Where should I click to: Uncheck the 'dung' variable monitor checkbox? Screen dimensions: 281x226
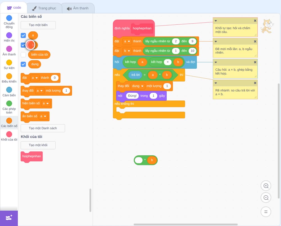(23, 64)
